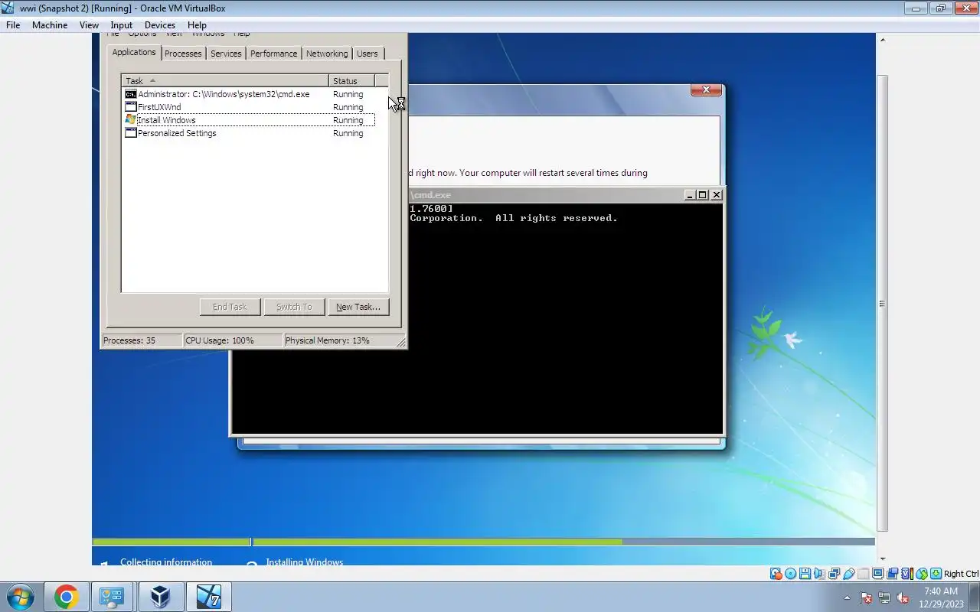The height and width of the screenshot is (612, 980).
Task: Open the VirtualBox View menu
Action: (x=89, y=24)
